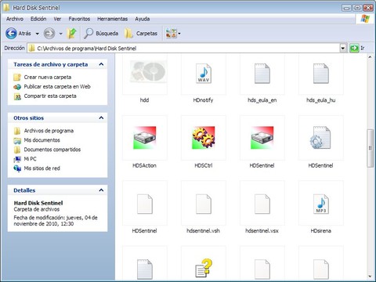Open the Atrás history dropdown arrow

[38, 34]
